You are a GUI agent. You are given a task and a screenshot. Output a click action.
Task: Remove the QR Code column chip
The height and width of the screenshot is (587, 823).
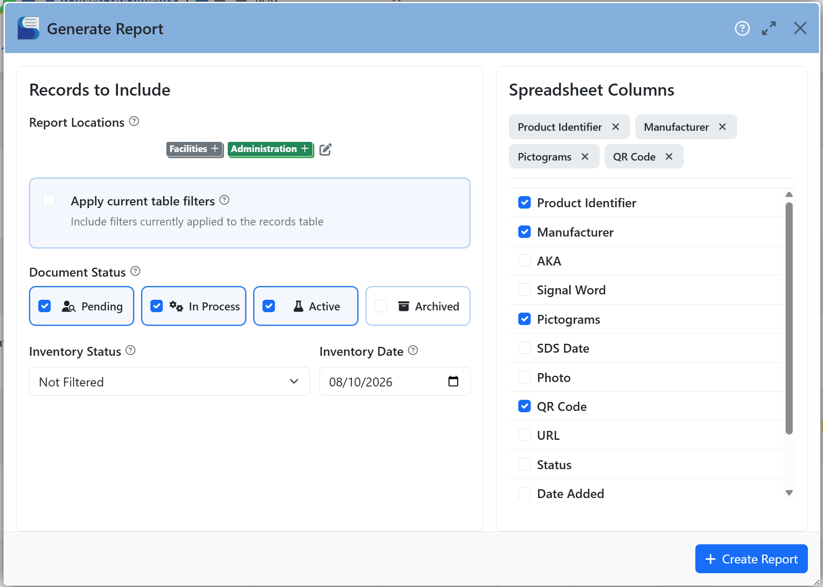[x=669, y=157]
